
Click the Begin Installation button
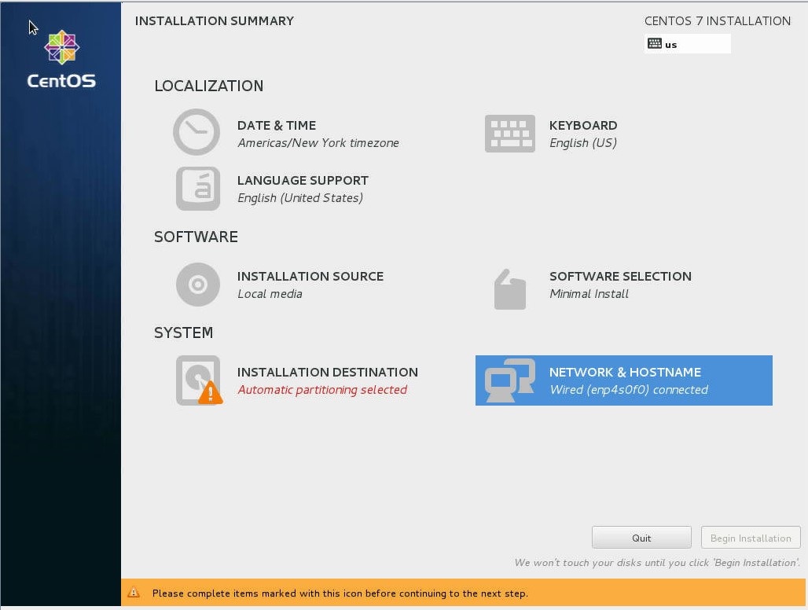coord(750,538)
